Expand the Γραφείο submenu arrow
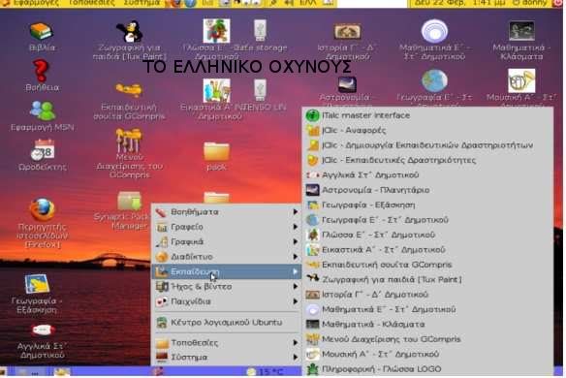The height and width of the screenshot is (378, 566). 296,227
